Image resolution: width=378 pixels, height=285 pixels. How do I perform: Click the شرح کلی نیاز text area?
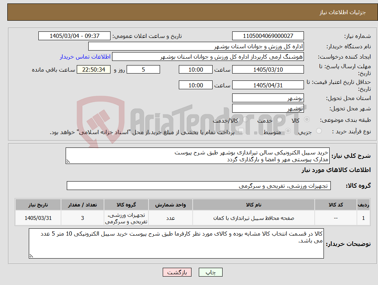pyautogui.click(x=197, y=156)
